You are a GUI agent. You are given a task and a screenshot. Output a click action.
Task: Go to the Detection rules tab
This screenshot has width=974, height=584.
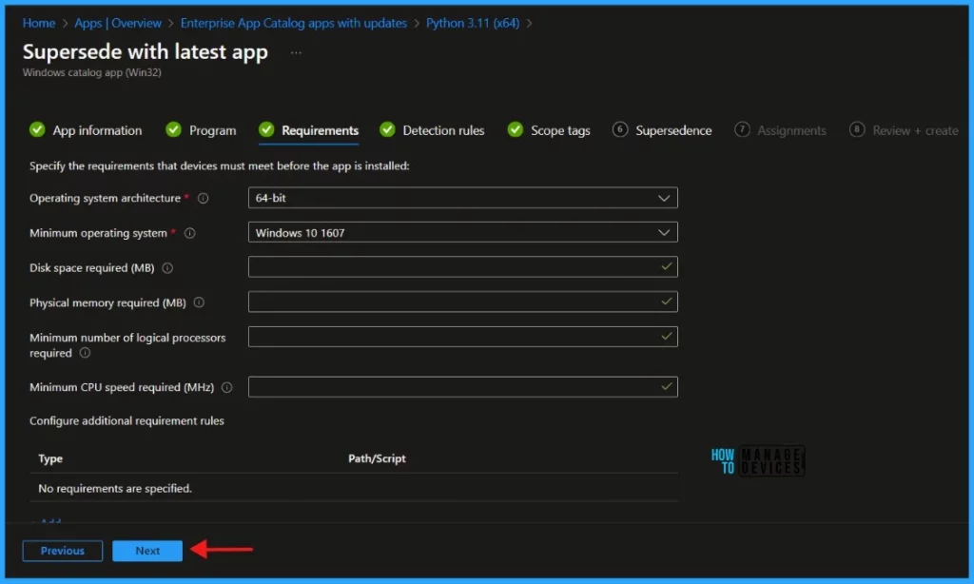coord(443,130)
